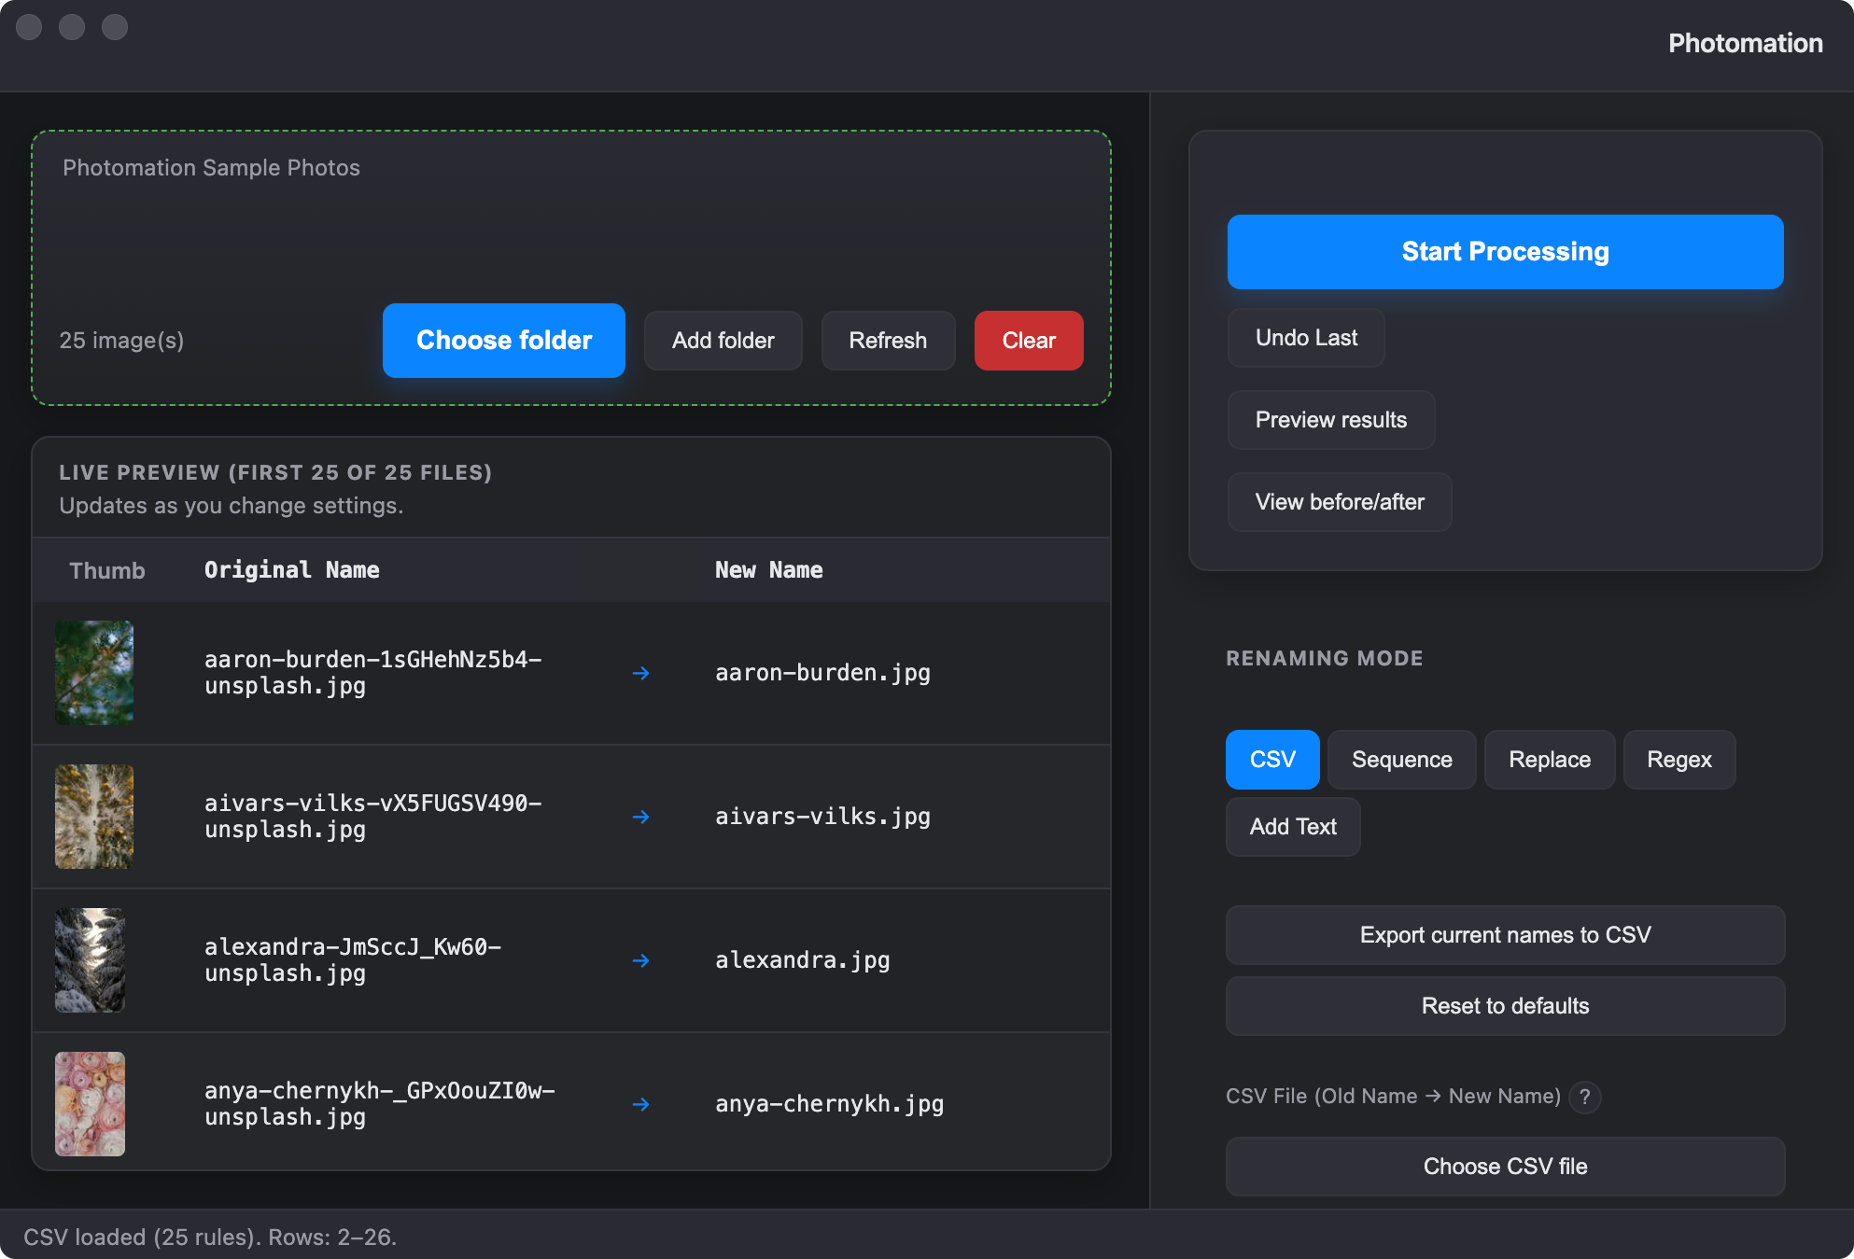Preview results before renaming
This screenshot has width=1854, height=1259.
1330,419
